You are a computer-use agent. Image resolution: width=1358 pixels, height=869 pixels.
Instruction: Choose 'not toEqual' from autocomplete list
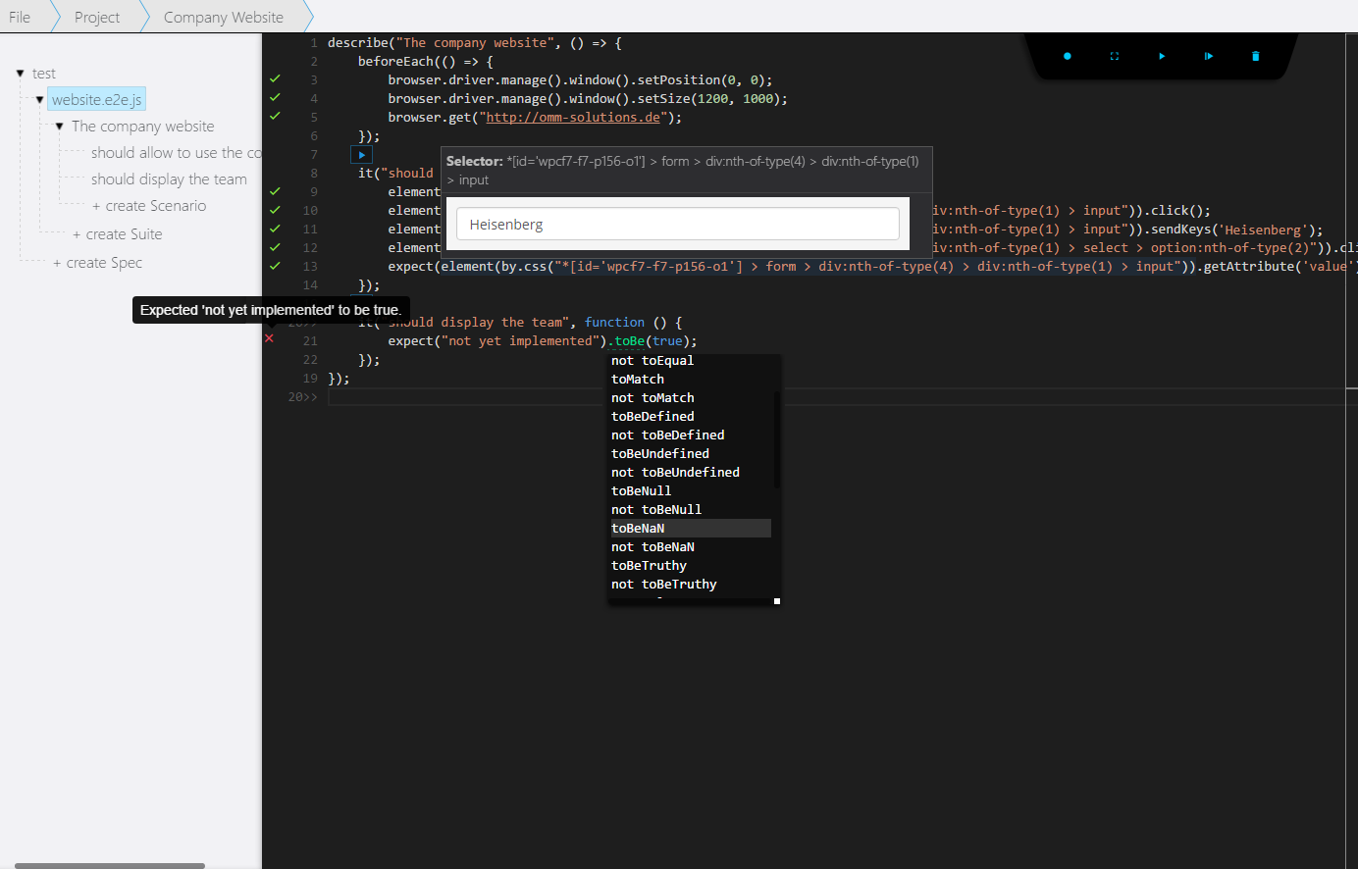click(x=652, y=360)
